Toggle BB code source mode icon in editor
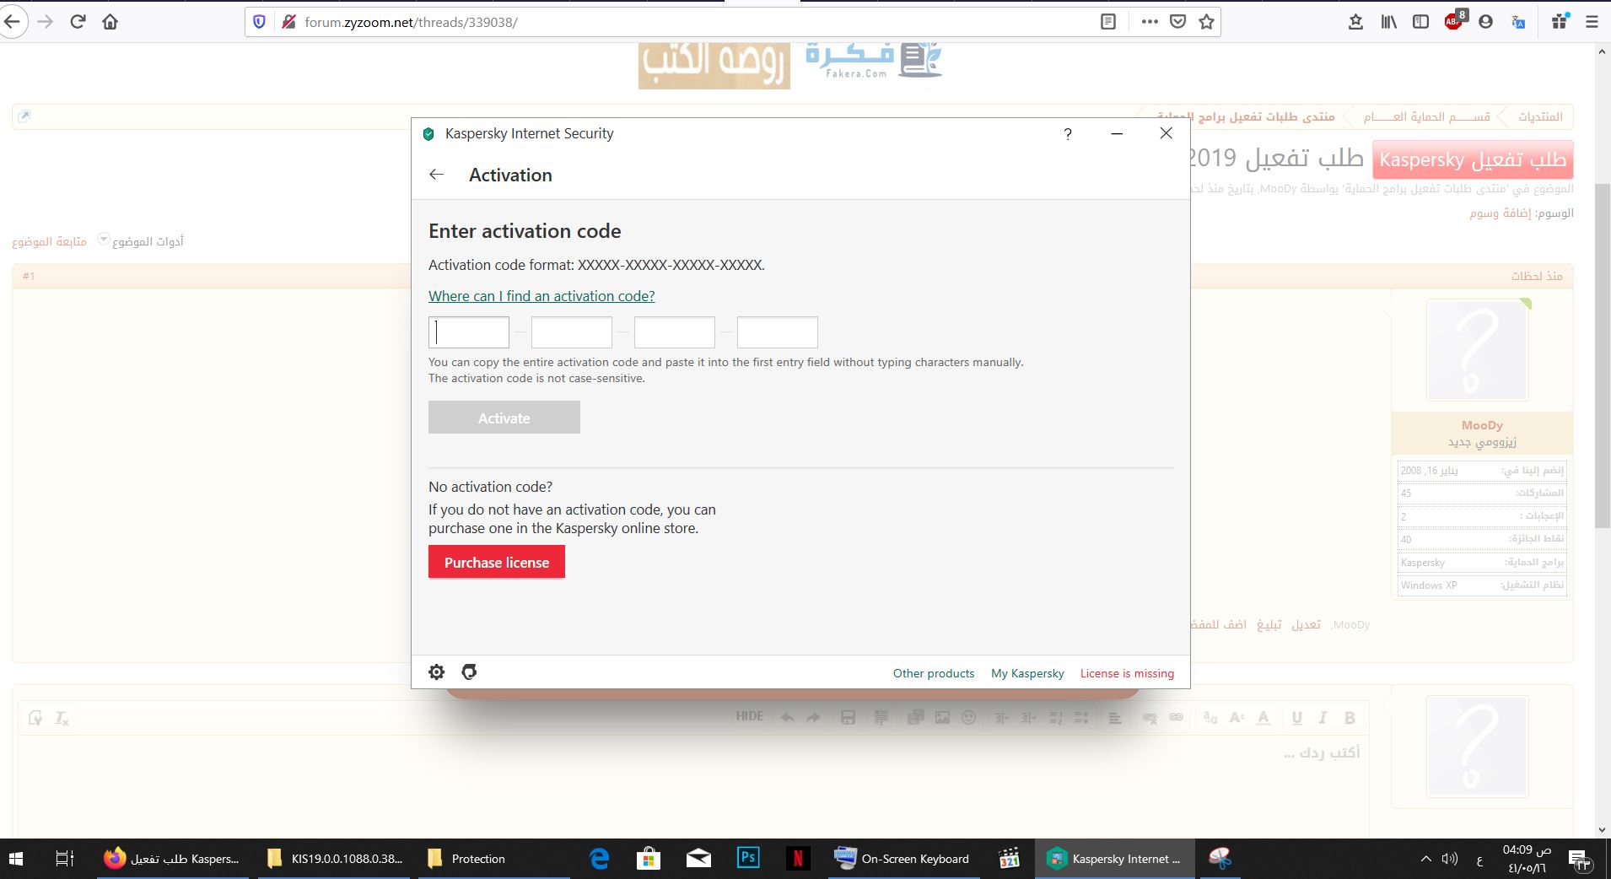This screenshot has width=1611, height=879. click(x=35, y=718)
